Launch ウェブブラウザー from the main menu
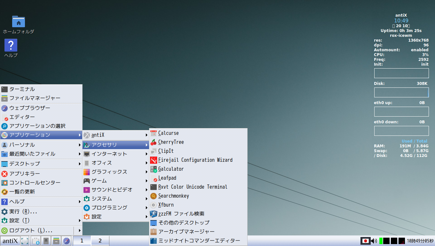The height and width of the screenshot is (246, 435). pos(41,108)
